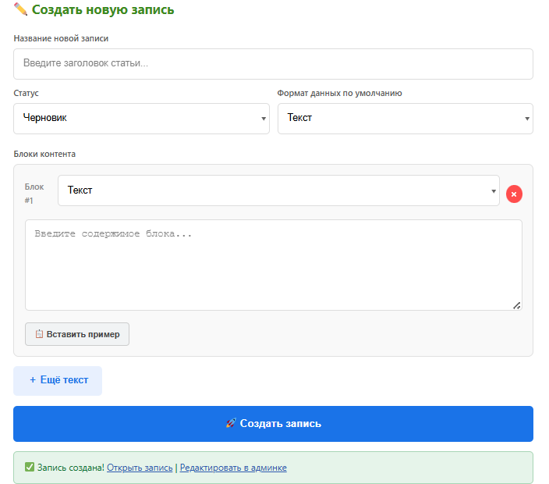The width and height of the screenshot is (549, 484).
Task: Submit with the Создать запись button
Action: pyautogui.click(x=273, y=424)
